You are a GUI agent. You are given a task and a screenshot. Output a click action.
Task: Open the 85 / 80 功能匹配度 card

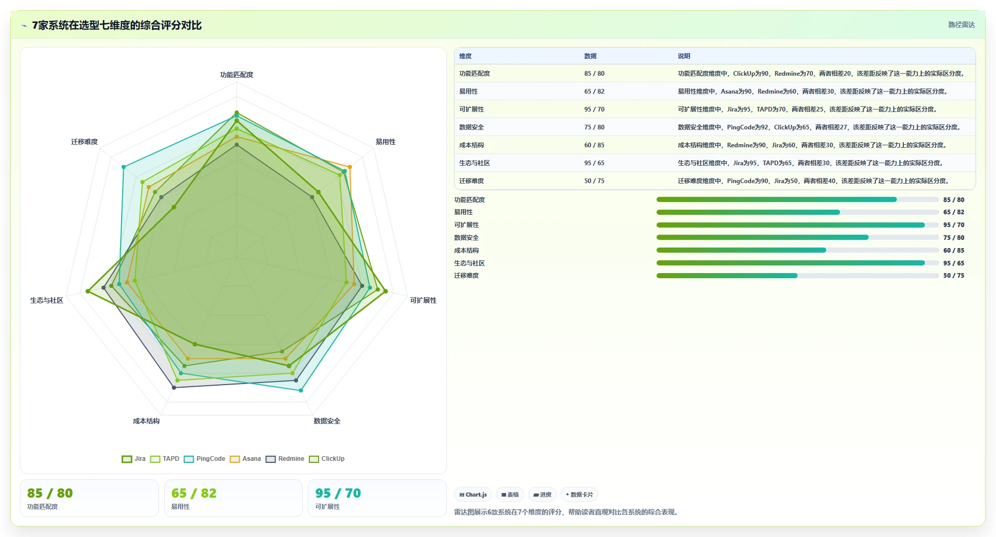(89, 498)
